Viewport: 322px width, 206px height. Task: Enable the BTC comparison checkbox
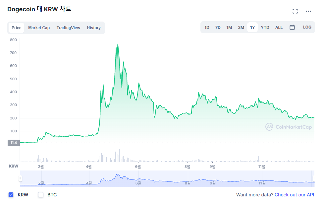pyautogui.click(x=41, y=195)
